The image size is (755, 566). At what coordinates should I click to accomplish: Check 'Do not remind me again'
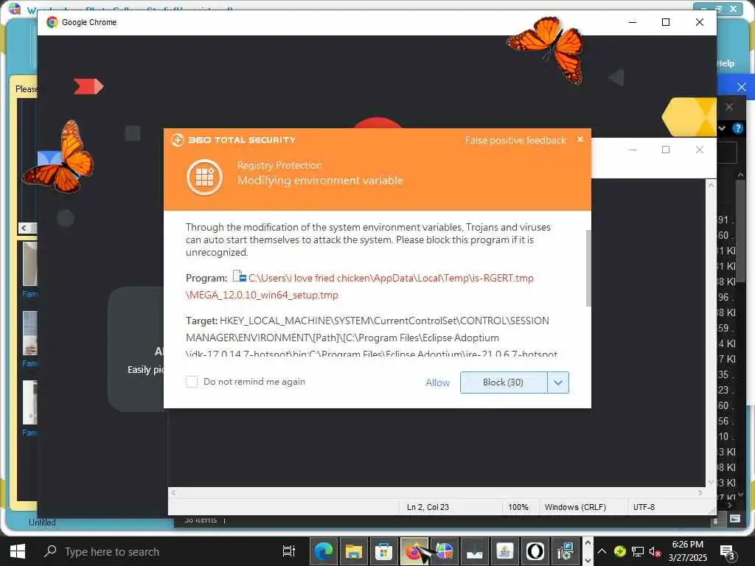click(192, 382)
